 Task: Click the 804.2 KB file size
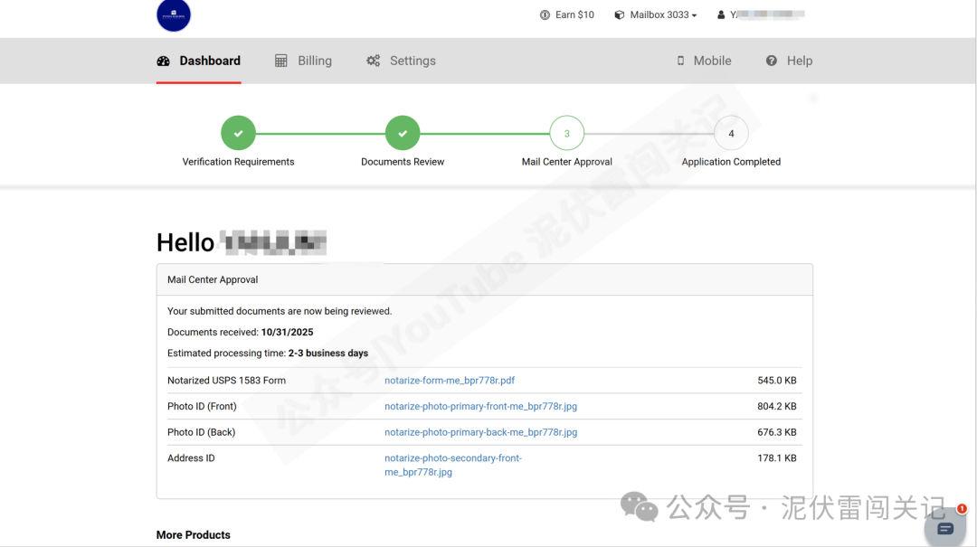click(x=777, y=406)
